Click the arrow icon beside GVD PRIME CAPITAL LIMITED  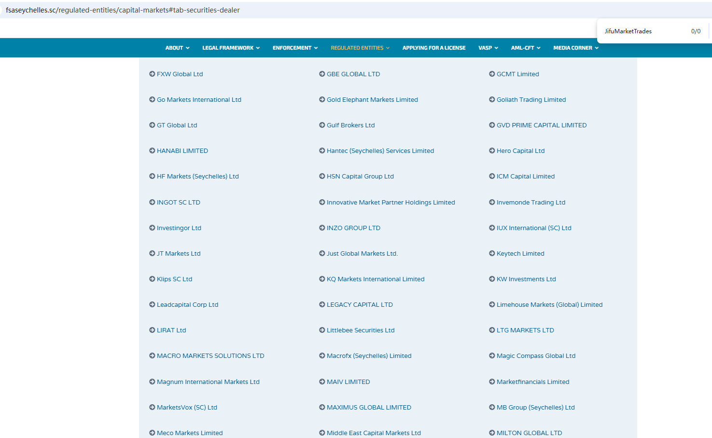492,125
